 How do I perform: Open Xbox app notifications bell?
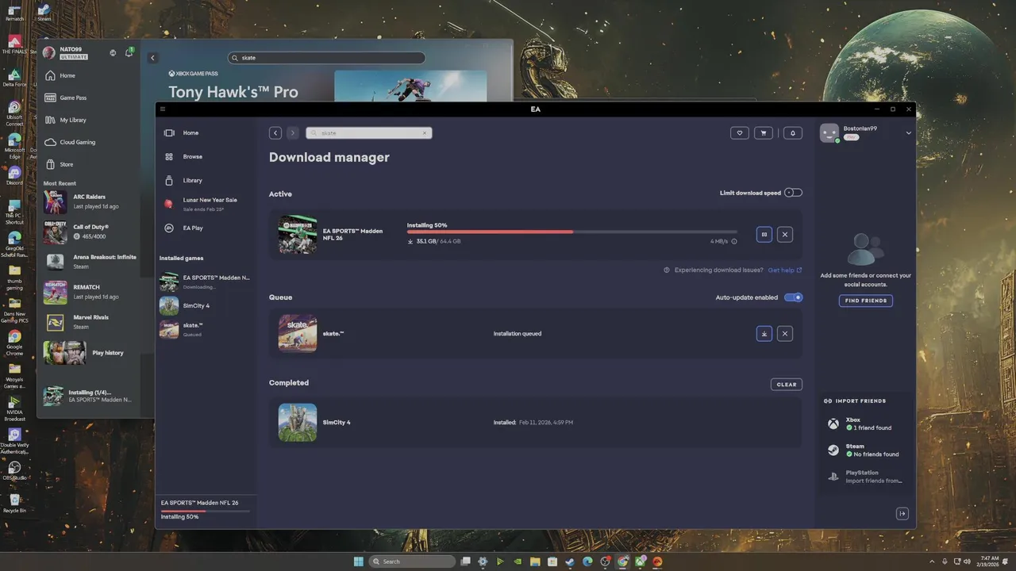coord(129,53)
